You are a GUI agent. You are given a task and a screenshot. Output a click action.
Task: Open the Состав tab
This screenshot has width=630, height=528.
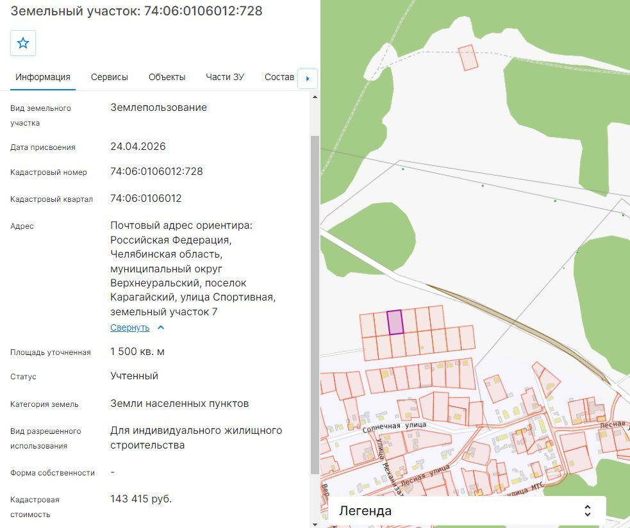coord(279,77)
